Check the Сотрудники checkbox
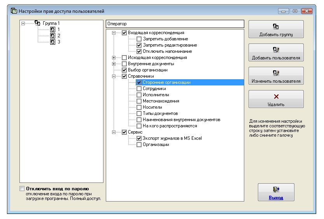This screenshot has height=219, width=324. coord(139,89)
